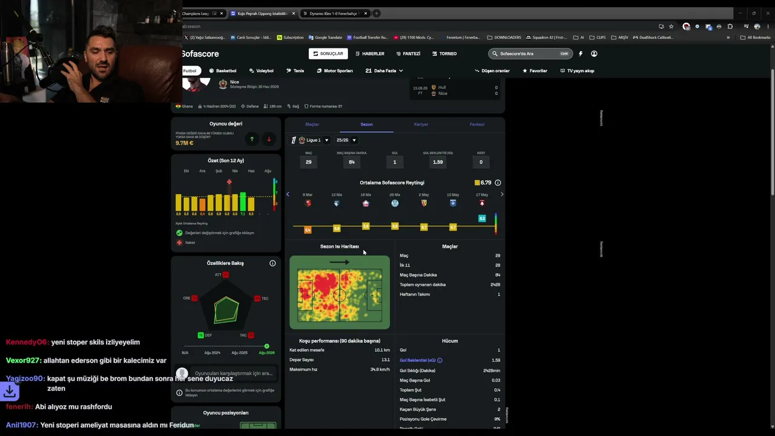Screen dimensions: 775x436
Task: Open the 26 Nis match team logo
Action: [x=395, y=203]
